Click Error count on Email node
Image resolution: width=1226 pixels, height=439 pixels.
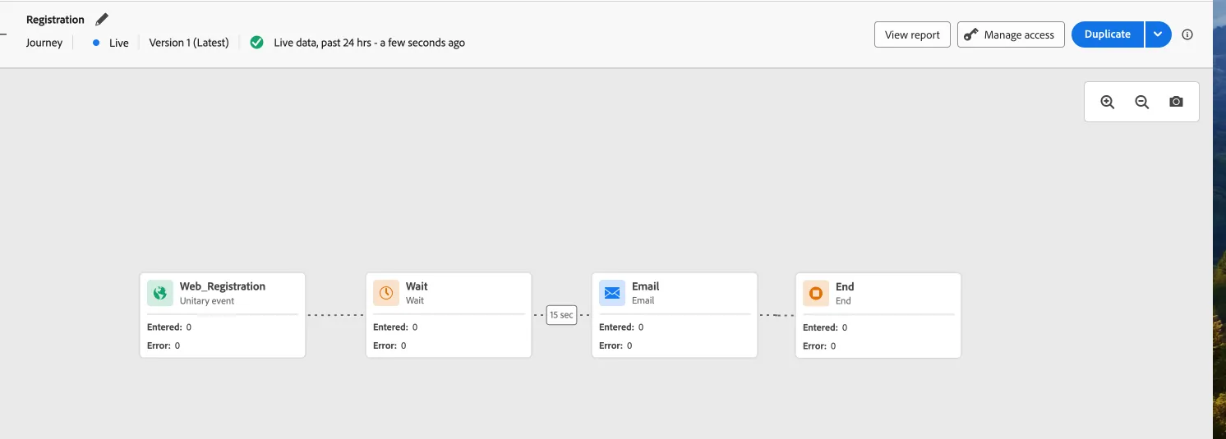615,345
